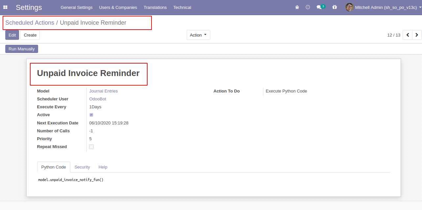Click the python code line text
Screen dimensions: 422x210
pyautogui.click(x=71, y=180)
